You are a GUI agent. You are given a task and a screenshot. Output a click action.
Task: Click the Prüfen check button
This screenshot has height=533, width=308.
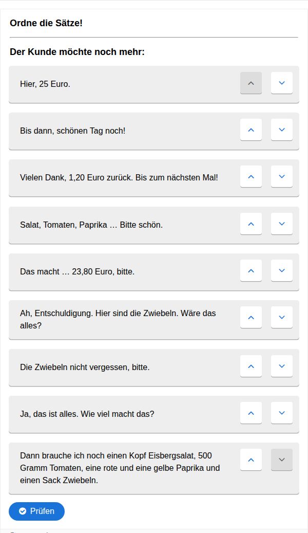37,511
